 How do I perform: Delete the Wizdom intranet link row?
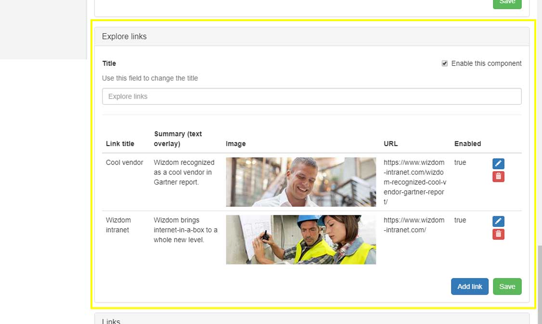(498, 234)
